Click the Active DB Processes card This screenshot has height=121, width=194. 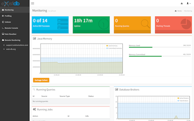50,25
